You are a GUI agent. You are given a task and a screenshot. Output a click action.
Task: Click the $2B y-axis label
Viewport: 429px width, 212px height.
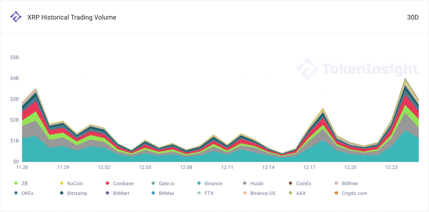15,120
